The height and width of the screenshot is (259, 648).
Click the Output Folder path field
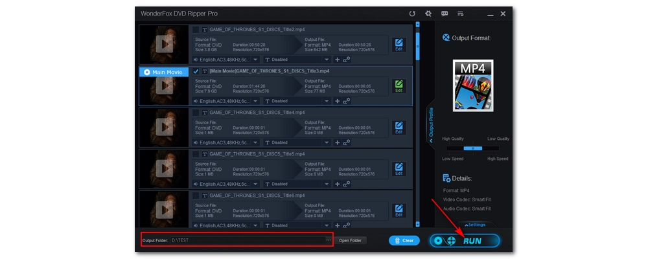(246, 240)
